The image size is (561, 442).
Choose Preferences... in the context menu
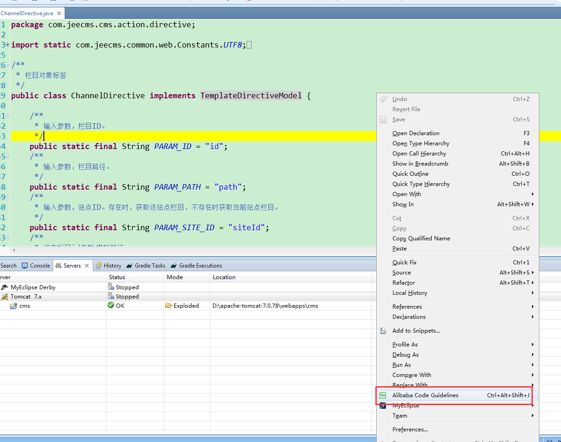[410, 430]
